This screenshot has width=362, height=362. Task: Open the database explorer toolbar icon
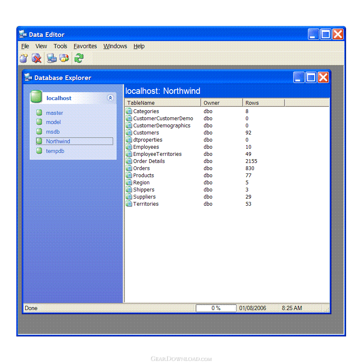pyautogui.click(x=52, y=58)
